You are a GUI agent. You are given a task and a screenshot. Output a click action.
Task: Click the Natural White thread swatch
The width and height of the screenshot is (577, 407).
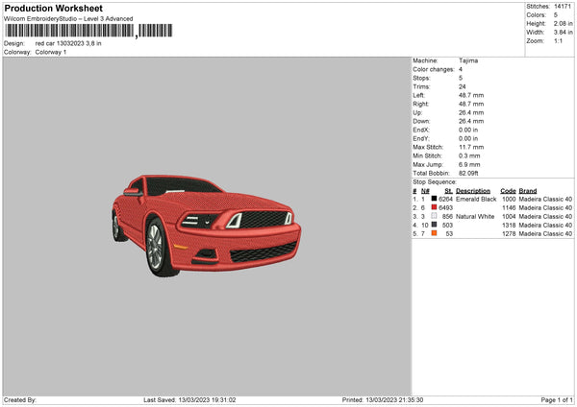[x=435, y=216]
